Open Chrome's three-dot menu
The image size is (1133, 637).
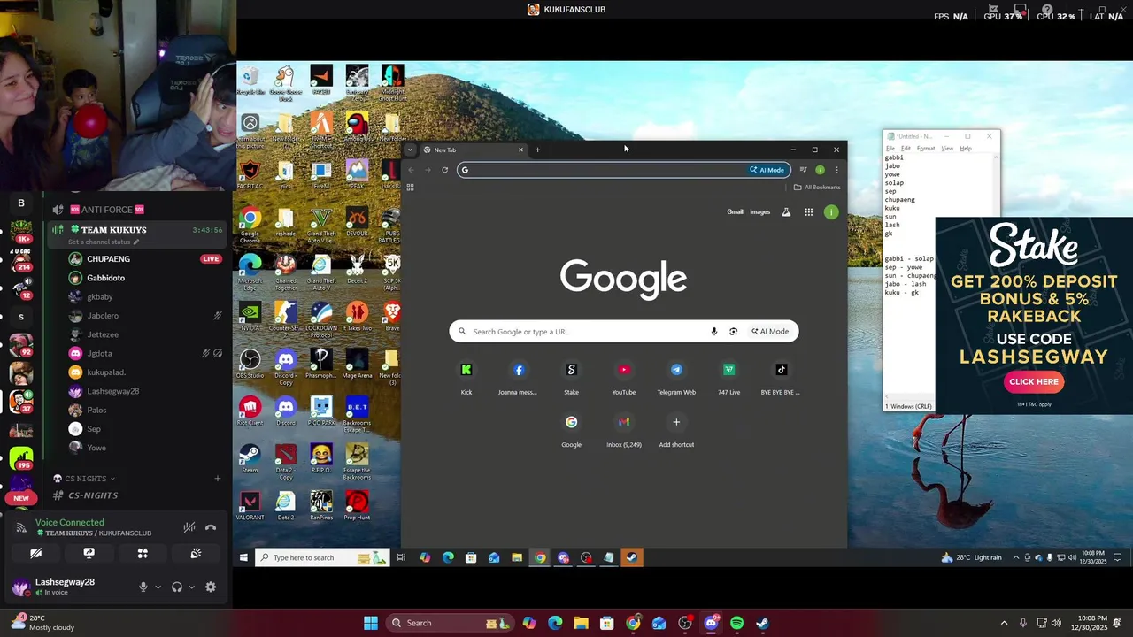click(836, 170)
